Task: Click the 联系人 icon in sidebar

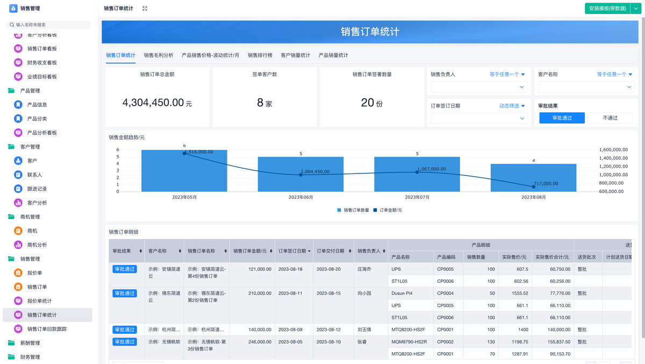Action: pyautogui.click(x=18, y=174)
